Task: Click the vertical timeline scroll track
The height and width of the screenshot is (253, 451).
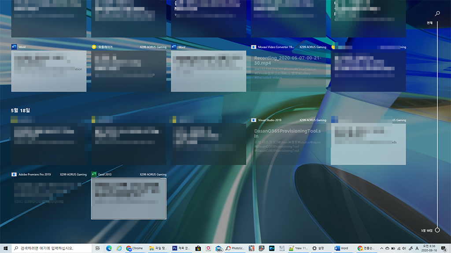Action: (x=437, y=123)
